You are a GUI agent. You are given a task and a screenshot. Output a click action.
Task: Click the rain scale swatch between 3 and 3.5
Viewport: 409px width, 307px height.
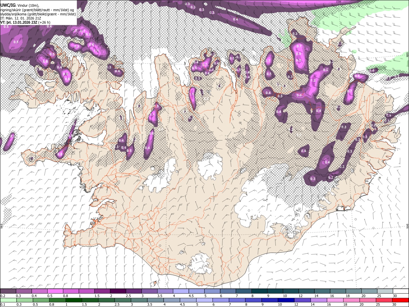point(139,300)
